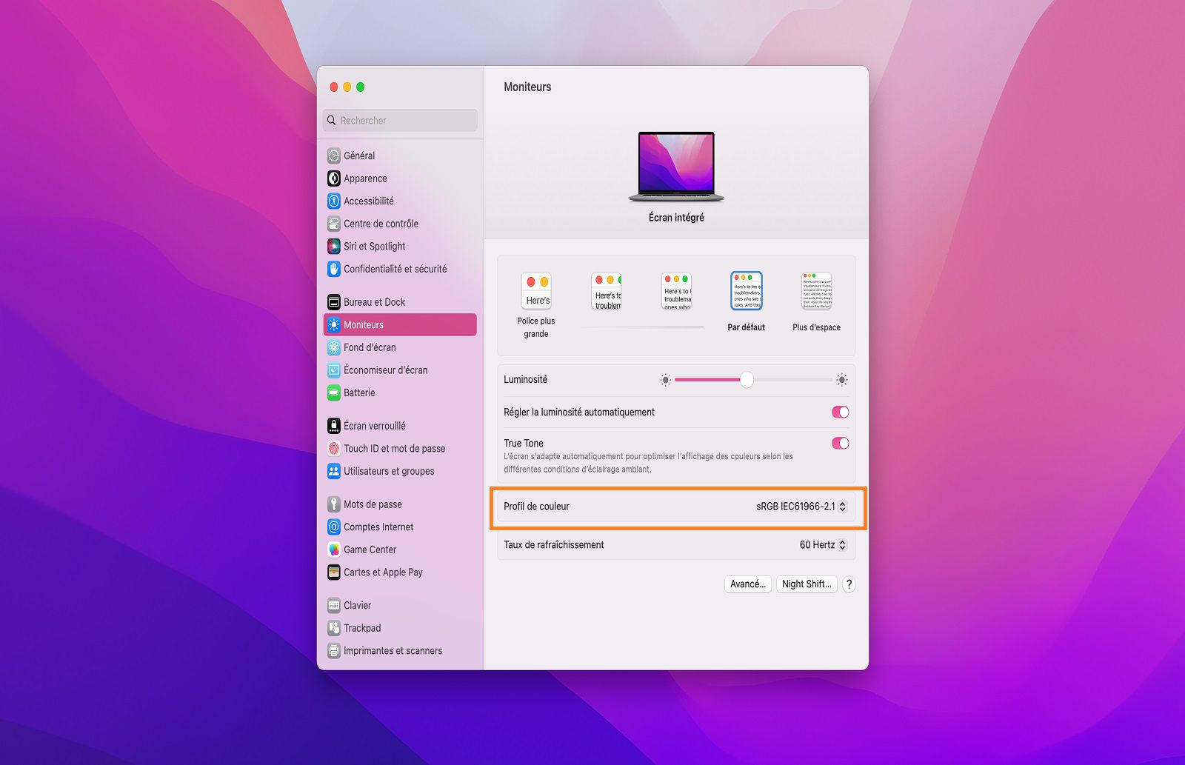Click the Comptes Internet @ icon
This screenshot has width=1185, height=765.
[x=334, y=527]
